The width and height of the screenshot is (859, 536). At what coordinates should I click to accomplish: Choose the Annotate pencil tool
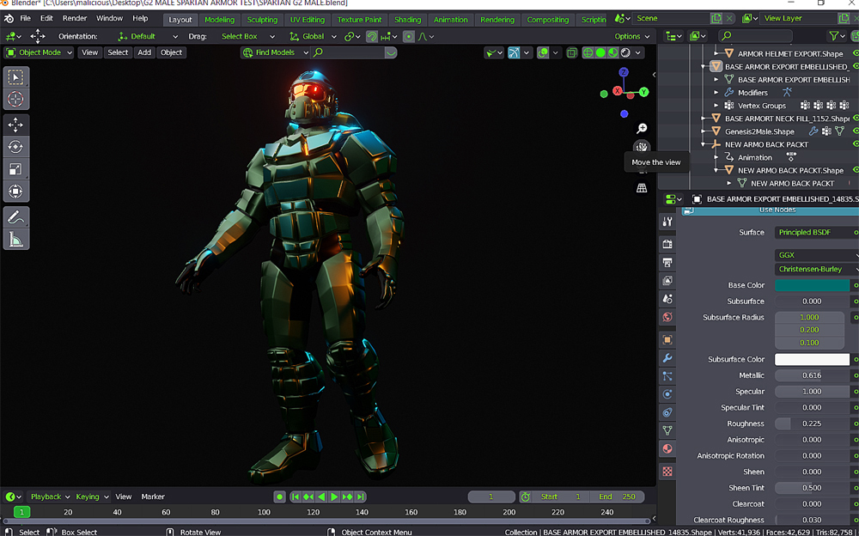click(15, 217)
